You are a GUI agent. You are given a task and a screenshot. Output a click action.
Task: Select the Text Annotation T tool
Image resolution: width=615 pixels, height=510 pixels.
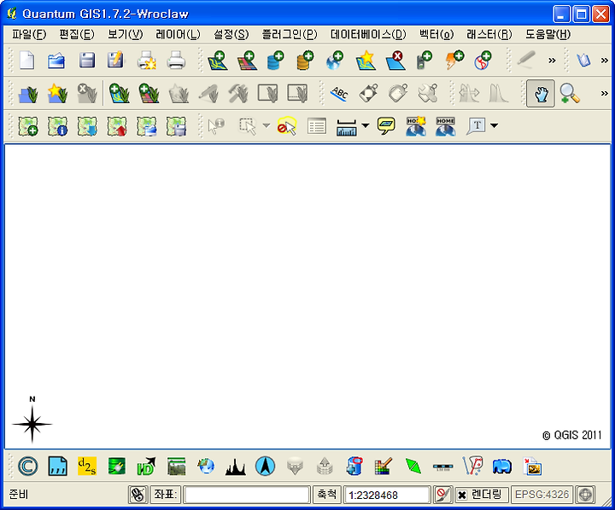[476, 125]
